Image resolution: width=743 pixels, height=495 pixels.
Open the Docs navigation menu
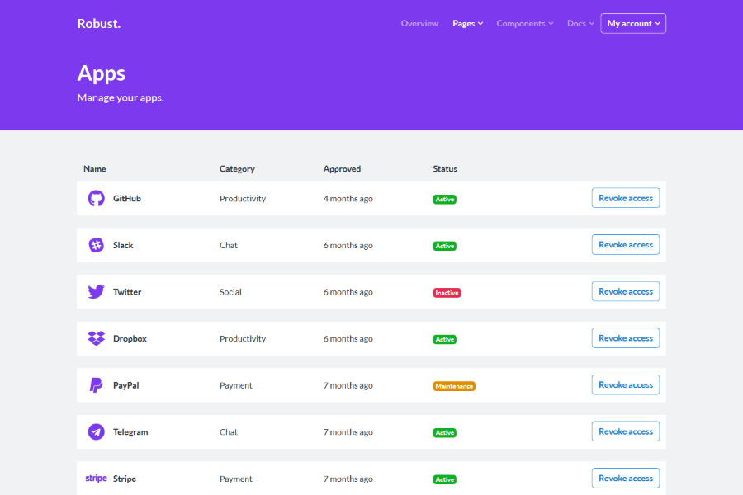[580, 24]
